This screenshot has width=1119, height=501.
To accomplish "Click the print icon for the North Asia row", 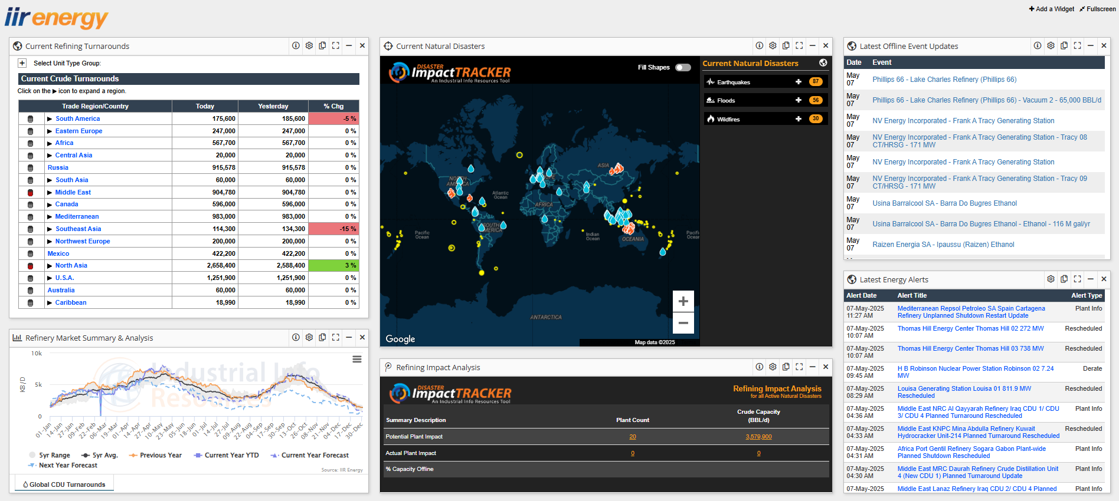I will pyautogui.click(x=30, y=266).
